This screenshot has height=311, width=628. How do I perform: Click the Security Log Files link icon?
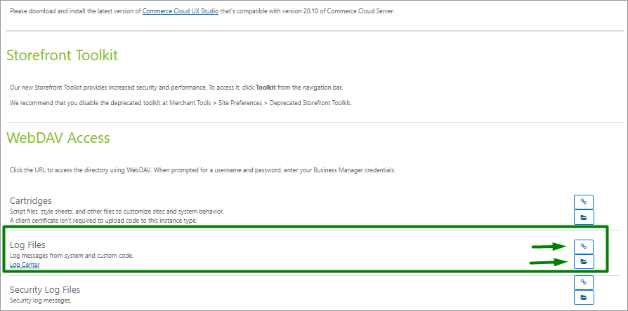(584, 282)
